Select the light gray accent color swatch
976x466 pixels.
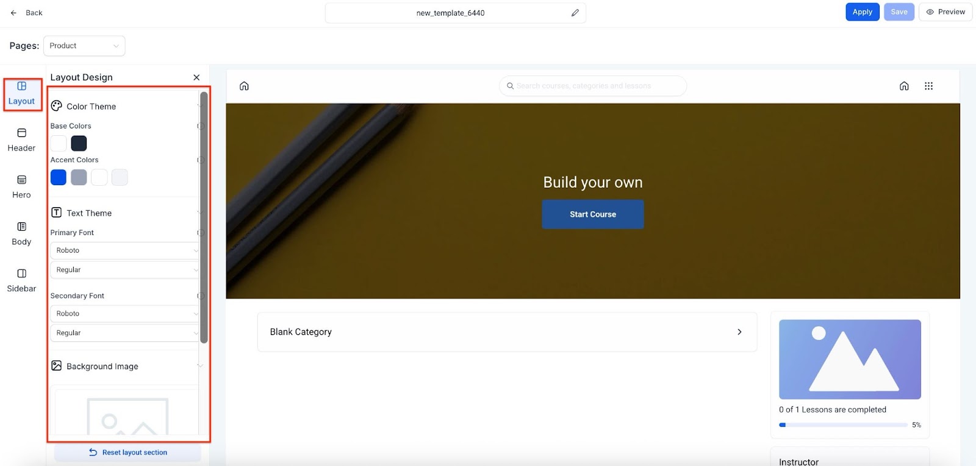click(120, 177)
